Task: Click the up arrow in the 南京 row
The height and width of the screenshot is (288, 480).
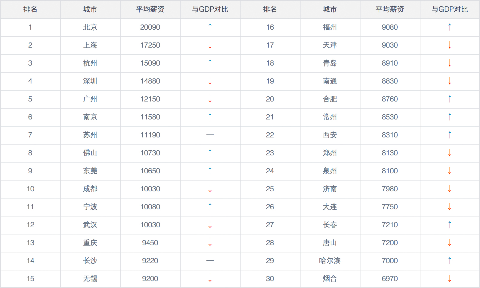Action: click(210, 117)
